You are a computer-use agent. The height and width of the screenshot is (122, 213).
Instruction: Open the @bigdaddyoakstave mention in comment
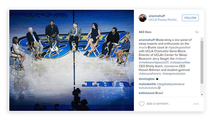point(171,84)
